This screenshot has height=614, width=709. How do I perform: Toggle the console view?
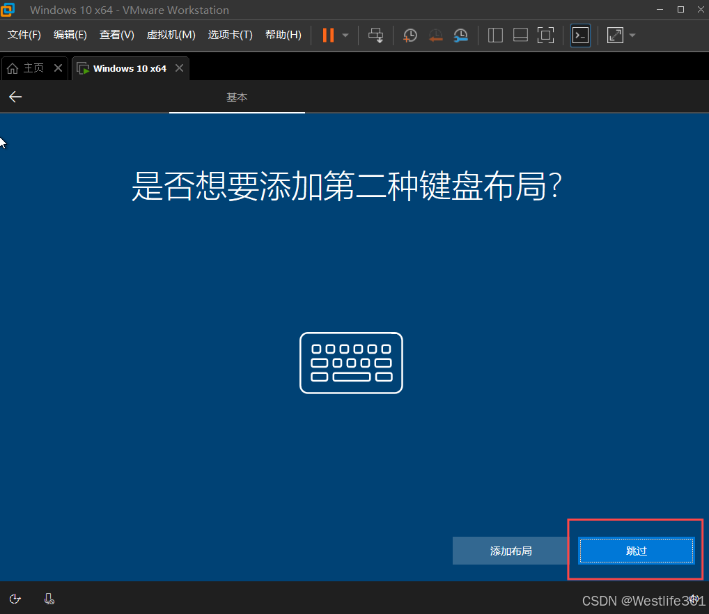coord(580,35)
